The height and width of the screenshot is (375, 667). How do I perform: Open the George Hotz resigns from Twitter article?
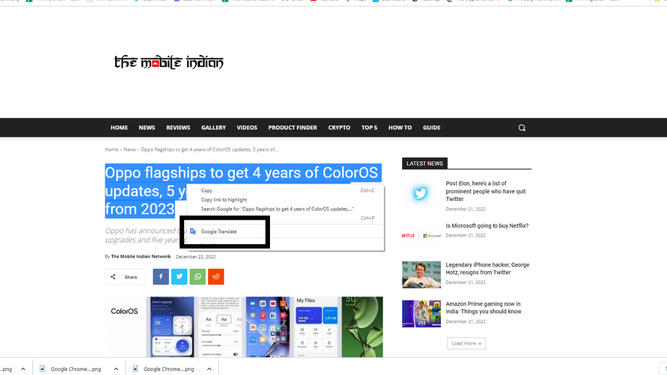coord(488,269)
